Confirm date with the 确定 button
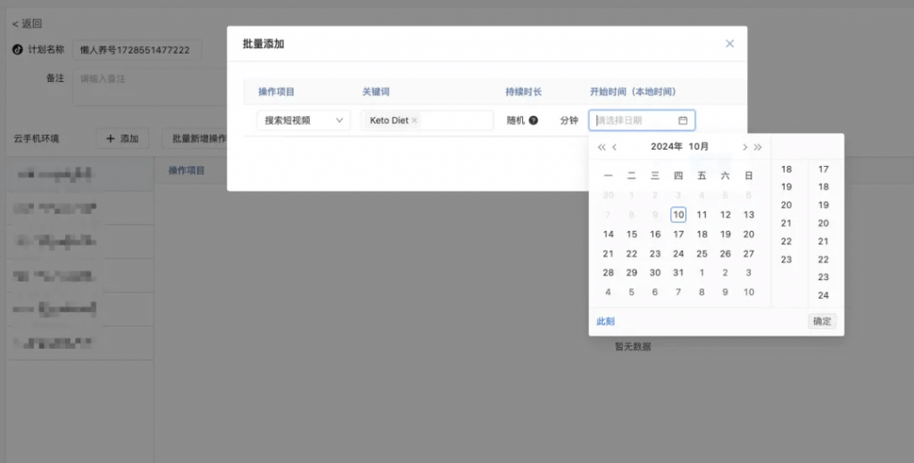The image size is (914, 463). point(822,322)
